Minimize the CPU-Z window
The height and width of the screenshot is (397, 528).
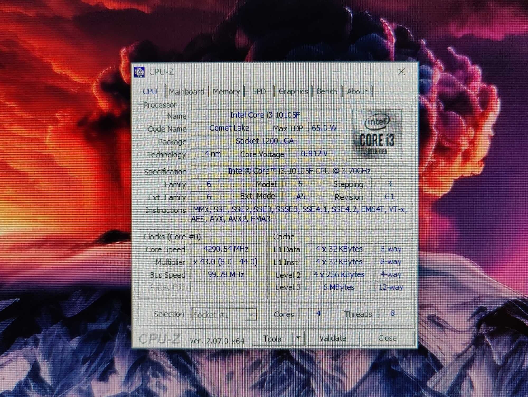(336, 72)
